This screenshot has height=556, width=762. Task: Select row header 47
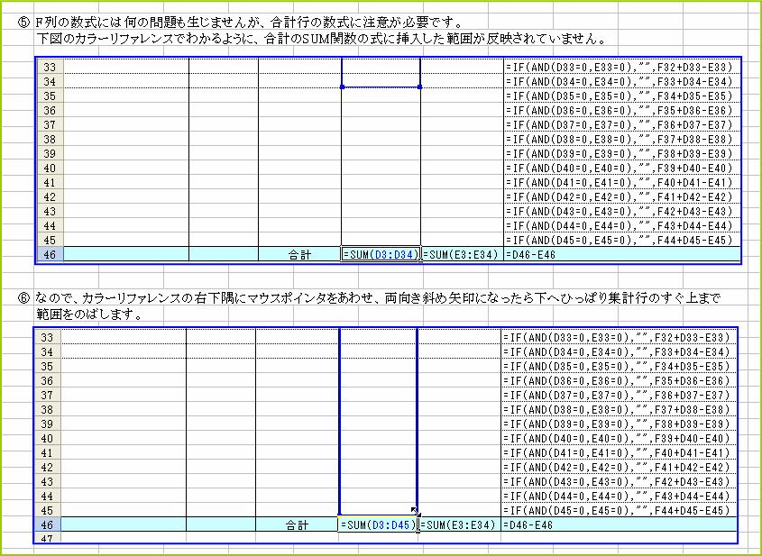[47, 538]
